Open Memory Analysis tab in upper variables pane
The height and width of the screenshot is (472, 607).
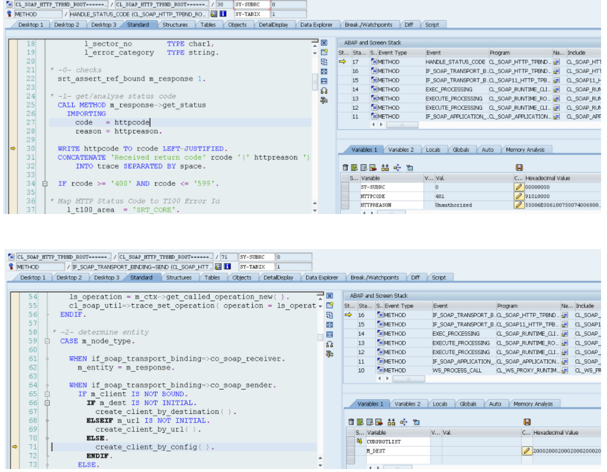click(525, 149)
